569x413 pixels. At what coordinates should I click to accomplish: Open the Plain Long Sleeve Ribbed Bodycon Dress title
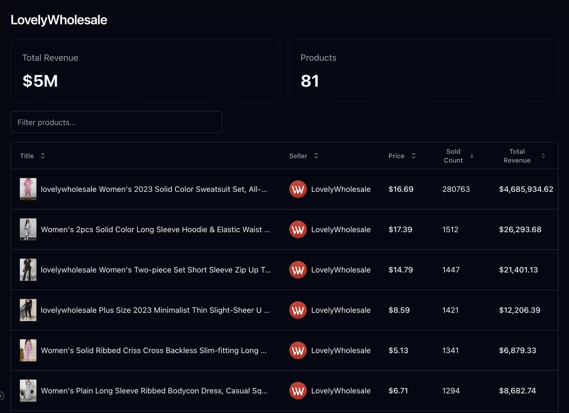pos(154,391)
